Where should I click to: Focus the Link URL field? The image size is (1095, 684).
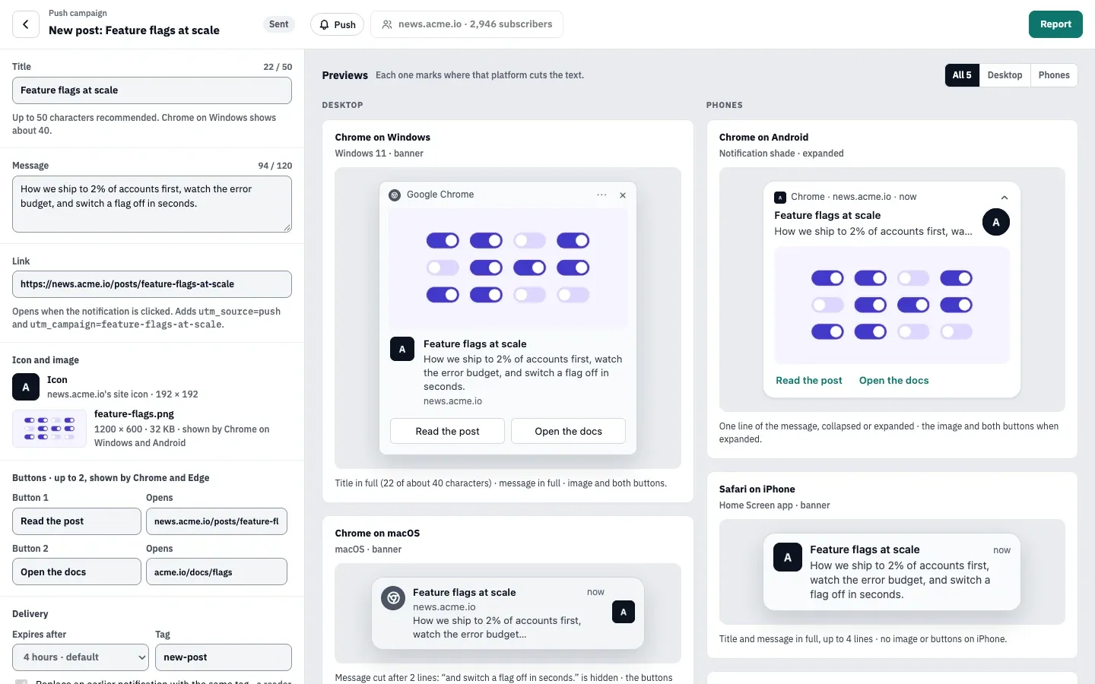[152, 284]
